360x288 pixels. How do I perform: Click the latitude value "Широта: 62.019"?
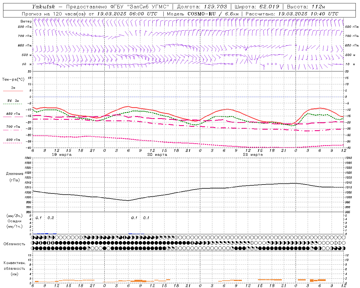coord(257,7)
